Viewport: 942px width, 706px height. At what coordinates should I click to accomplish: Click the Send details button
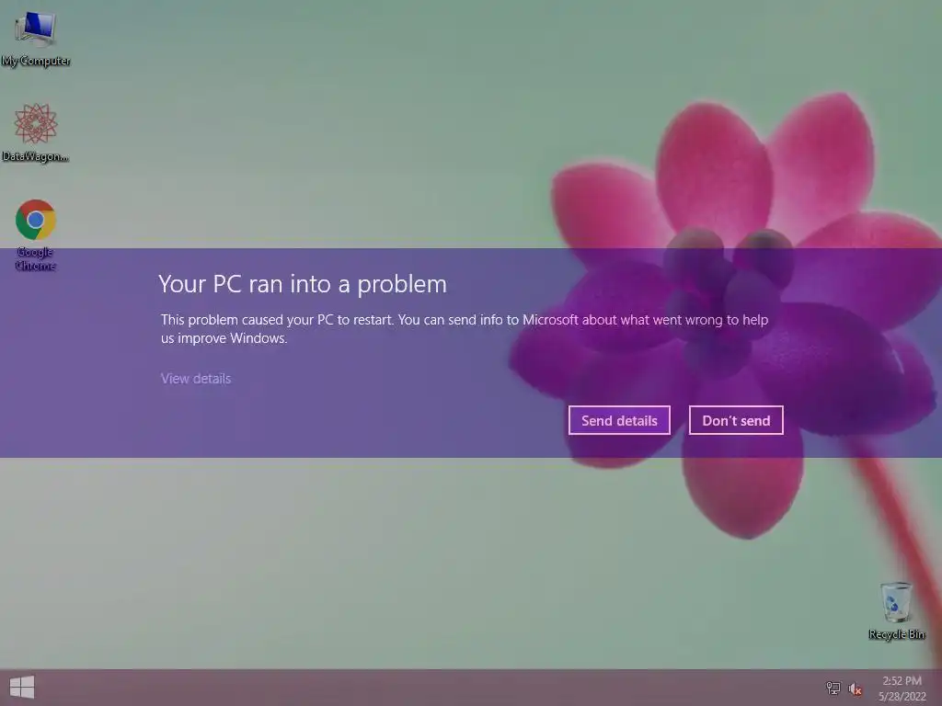coord(619,420)
